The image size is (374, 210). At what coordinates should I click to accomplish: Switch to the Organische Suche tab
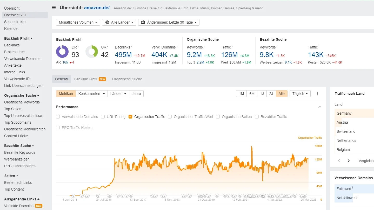coord(127,79)
